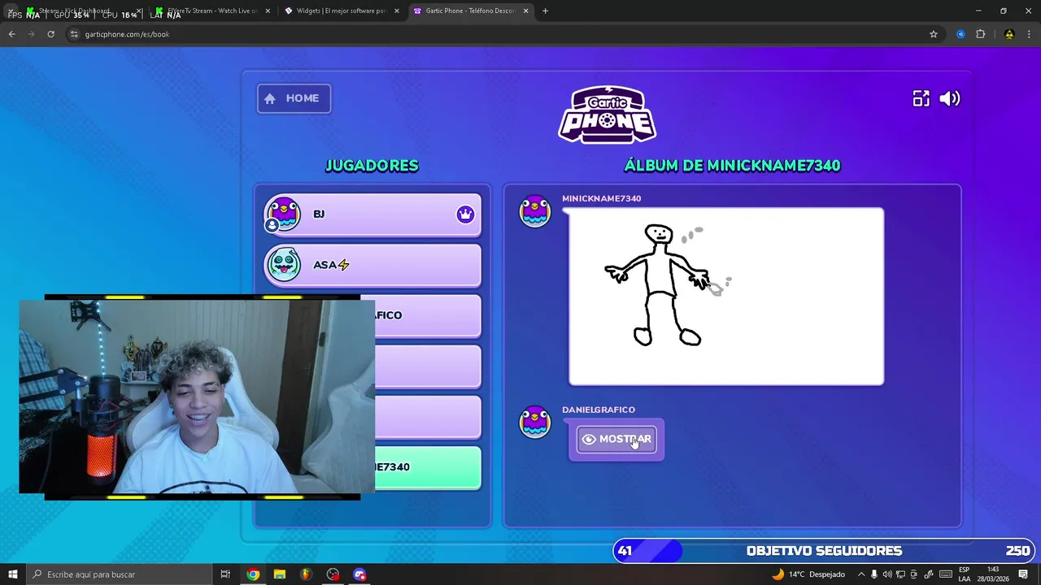Open the clock and date 1:43

tap(993, 574)
